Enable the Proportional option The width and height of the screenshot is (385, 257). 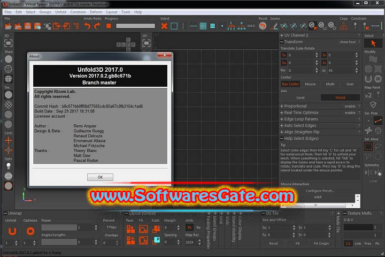[x=350, y=106]
